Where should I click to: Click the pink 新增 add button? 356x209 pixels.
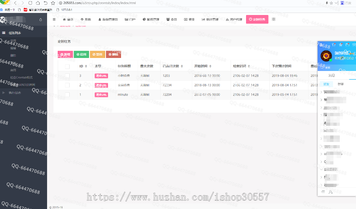click(65, 54)
